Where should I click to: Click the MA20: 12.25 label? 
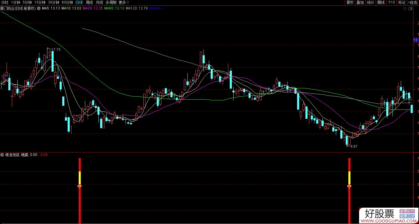pos(93,8)
